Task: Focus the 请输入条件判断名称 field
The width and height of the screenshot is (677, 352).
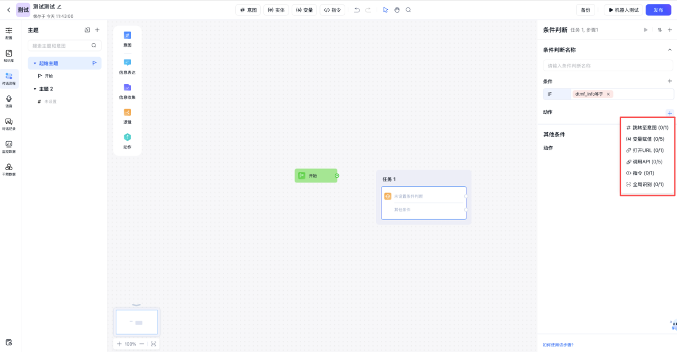Action: click(x=608, y=66)
